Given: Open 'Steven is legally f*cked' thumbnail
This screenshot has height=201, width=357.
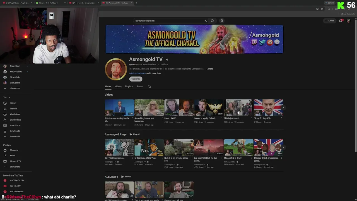Looking at the screenshot, I should coord(209,107).
